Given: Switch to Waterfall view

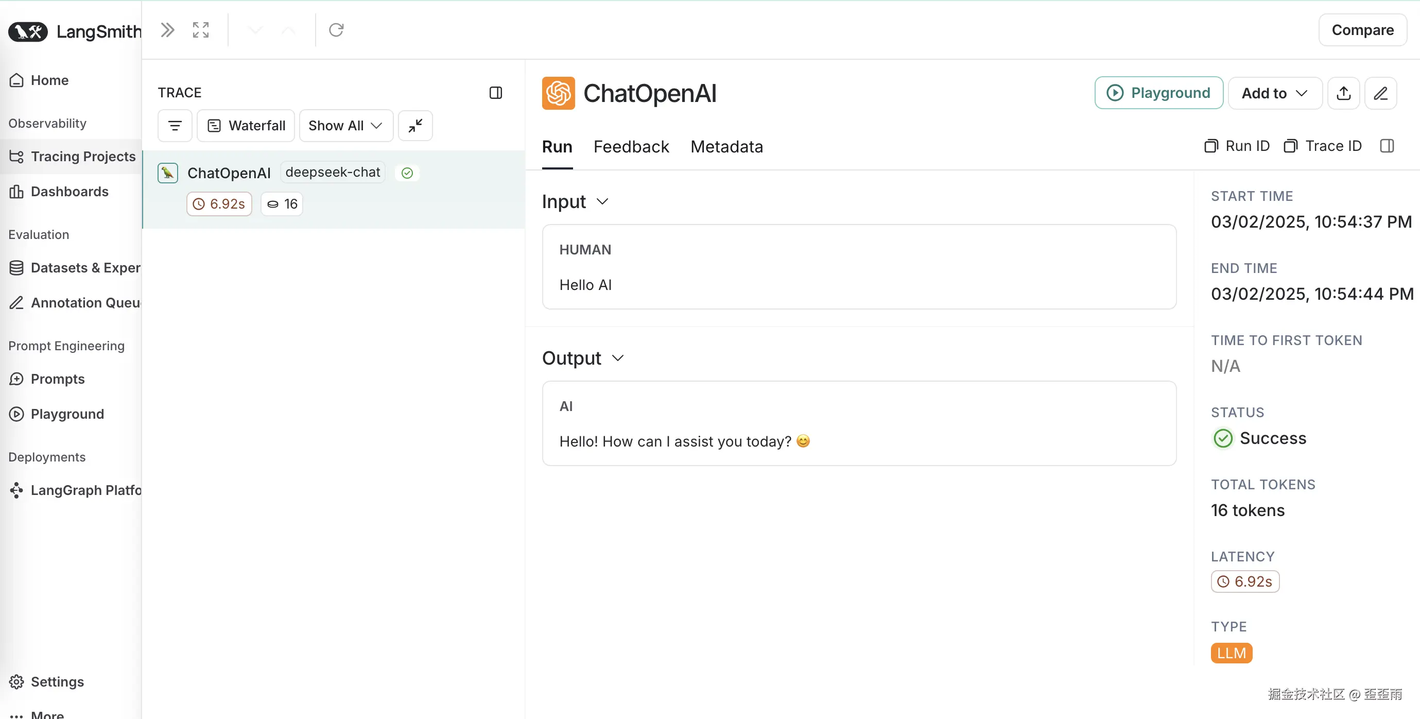Looking at the screenshot, I should (246, 126).
